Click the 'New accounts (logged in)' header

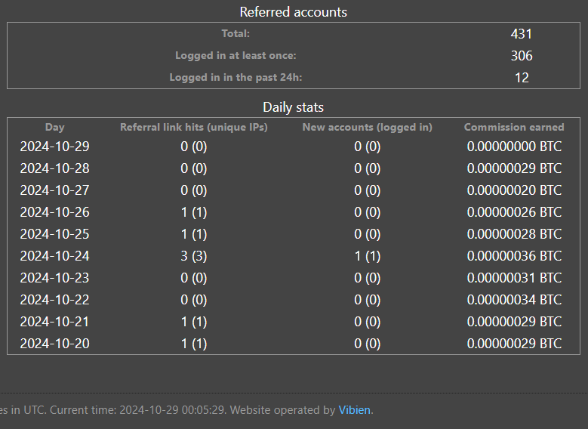point(368,127)
